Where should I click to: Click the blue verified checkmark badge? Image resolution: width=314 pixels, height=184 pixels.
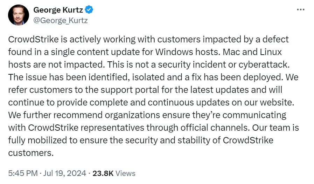[89, 10]
